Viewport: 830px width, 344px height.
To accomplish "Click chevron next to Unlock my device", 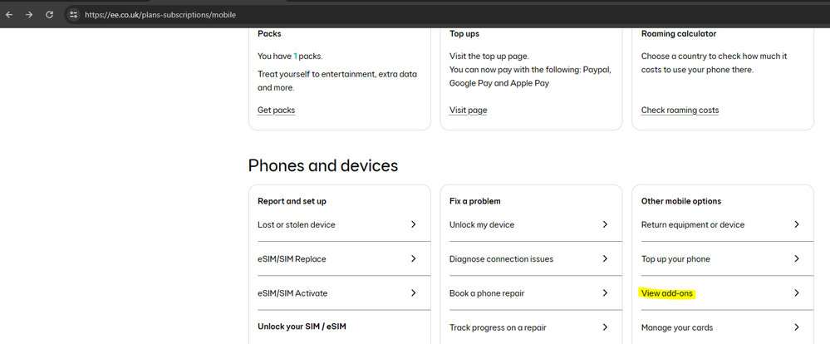I will [x=605, y=224].
